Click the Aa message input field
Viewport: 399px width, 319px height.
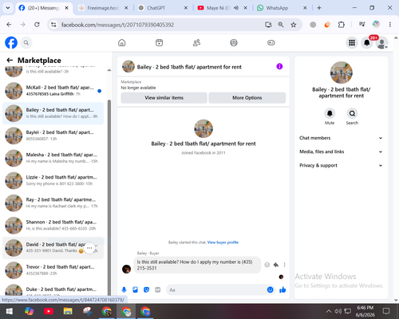coord(217,289)
